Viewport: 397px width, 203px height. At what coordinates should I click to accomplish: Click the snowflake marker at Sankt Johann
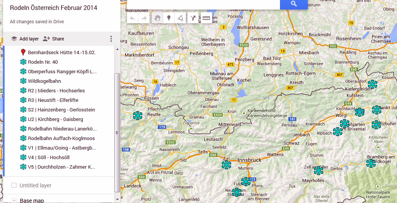point(377,110)
